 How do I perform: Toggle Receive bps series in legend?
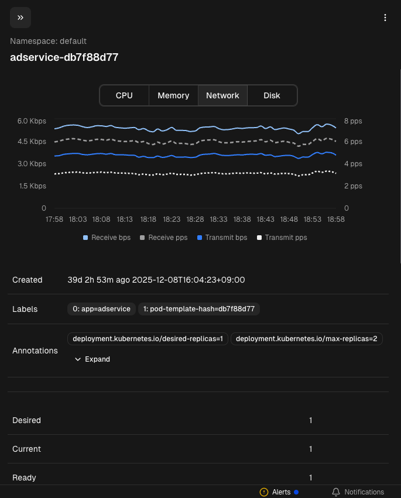click(107, 238)
